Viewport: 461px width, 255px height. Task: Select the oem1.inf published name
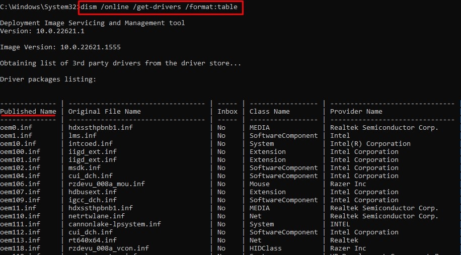16,136
